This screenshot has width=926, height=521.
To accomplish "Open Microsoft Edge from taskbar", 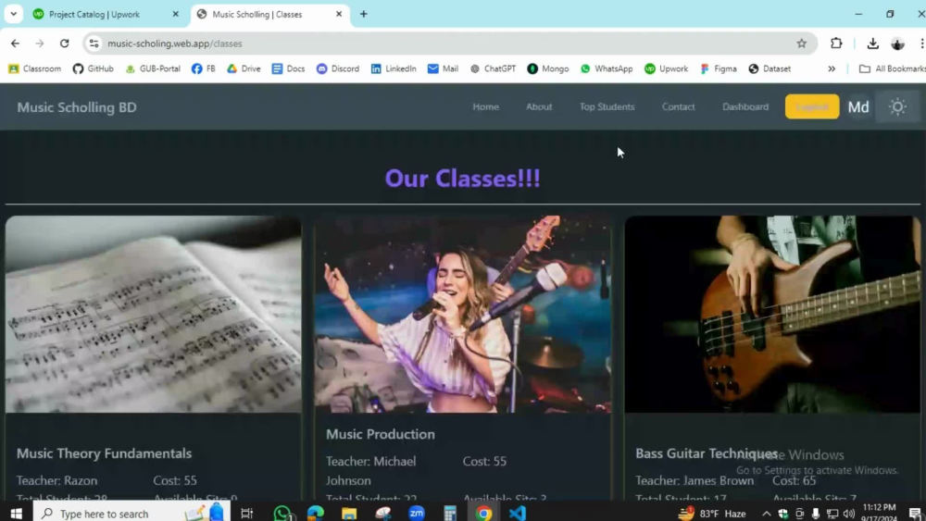I will click(316, 514).
